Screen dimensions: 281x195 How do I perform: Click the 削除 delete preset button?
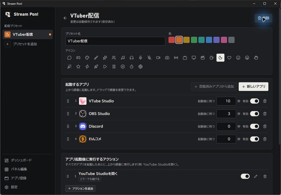click(263, 18)
